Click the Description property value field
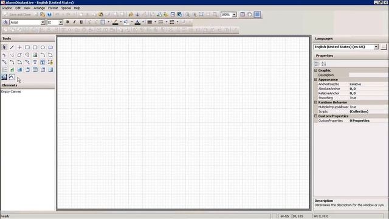Screen dimensions: 389x219 point(368,75)
